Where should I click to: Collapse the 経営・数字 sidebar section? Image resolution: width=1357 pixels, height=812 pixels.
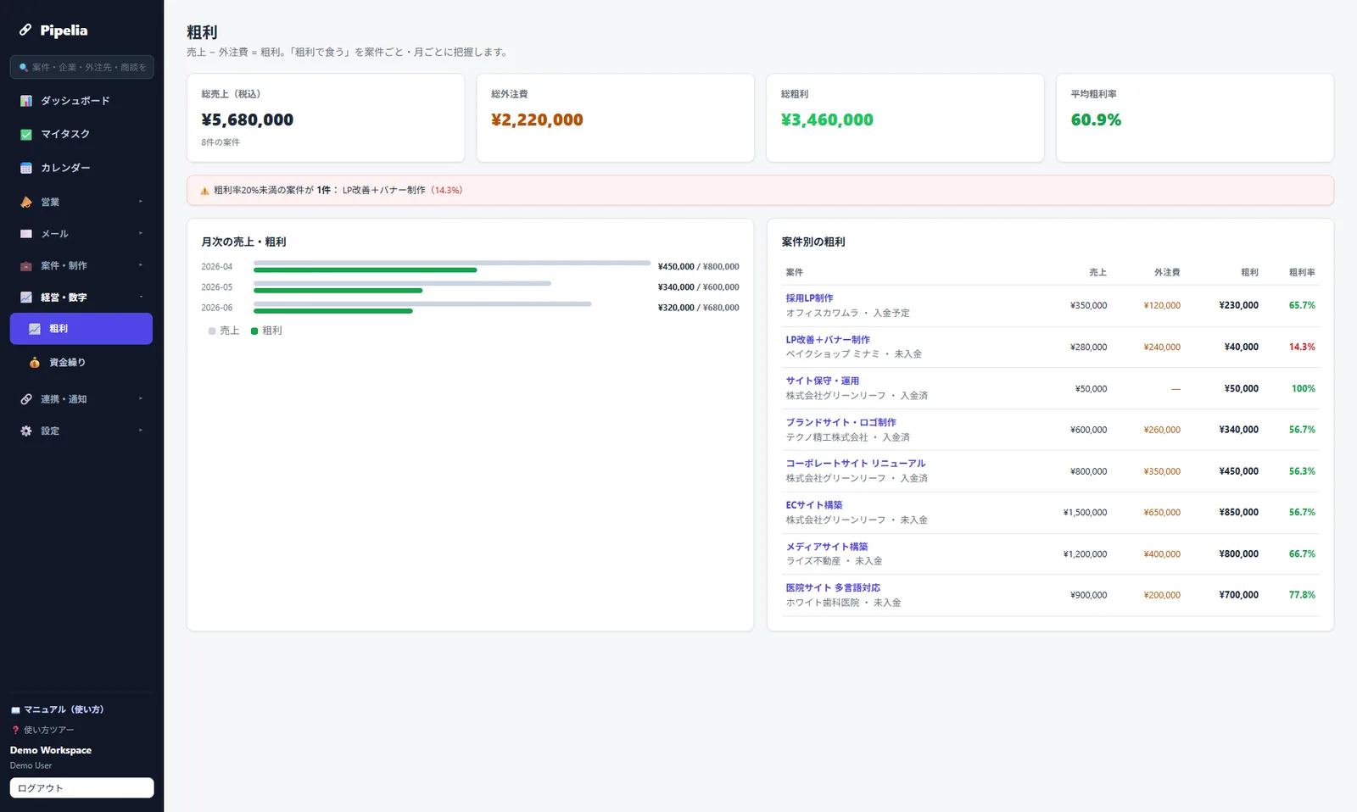[x=81, y=297]
